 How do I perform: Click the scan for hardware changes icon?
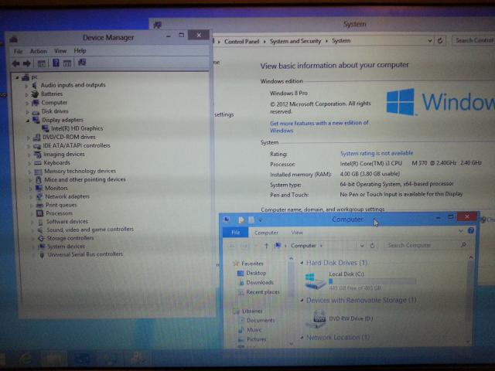click(x=81, y=63)
